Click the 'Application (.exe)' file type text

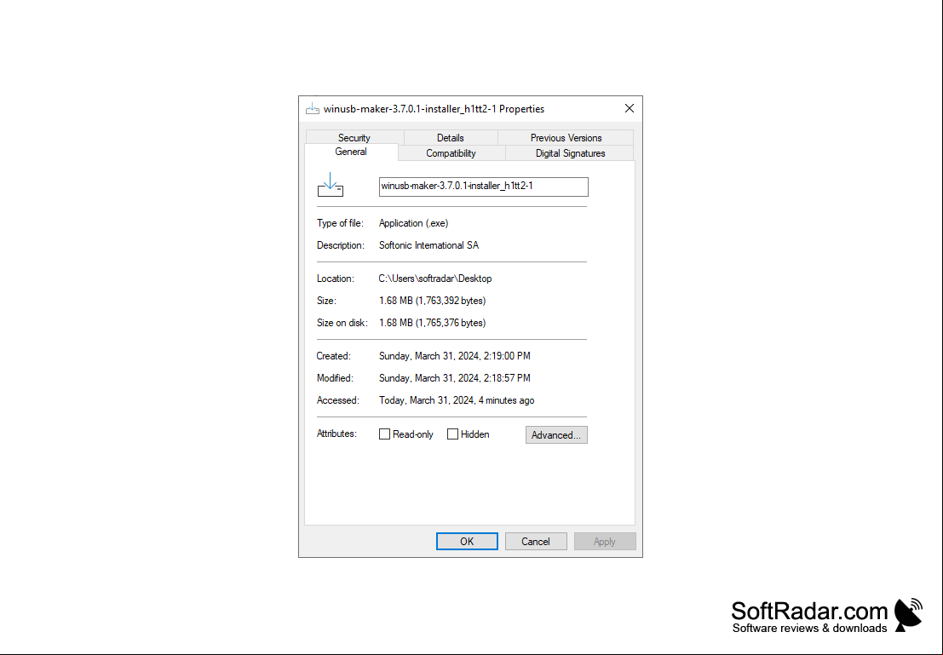pyautogui.click(x=414, y=223)
